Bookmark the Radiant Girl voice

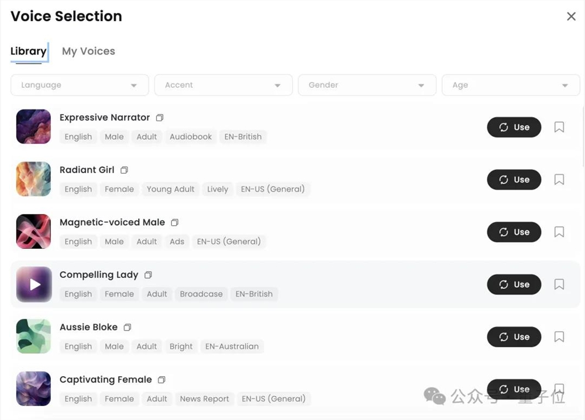tap(559, 180)
